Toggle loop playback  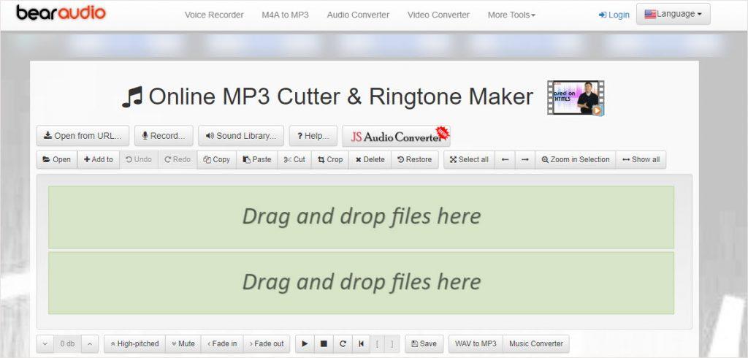tap(342, 343)
